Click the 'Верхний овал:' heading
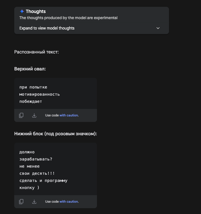The height and width of the screenshot is (214, 201). pos(30,69)
